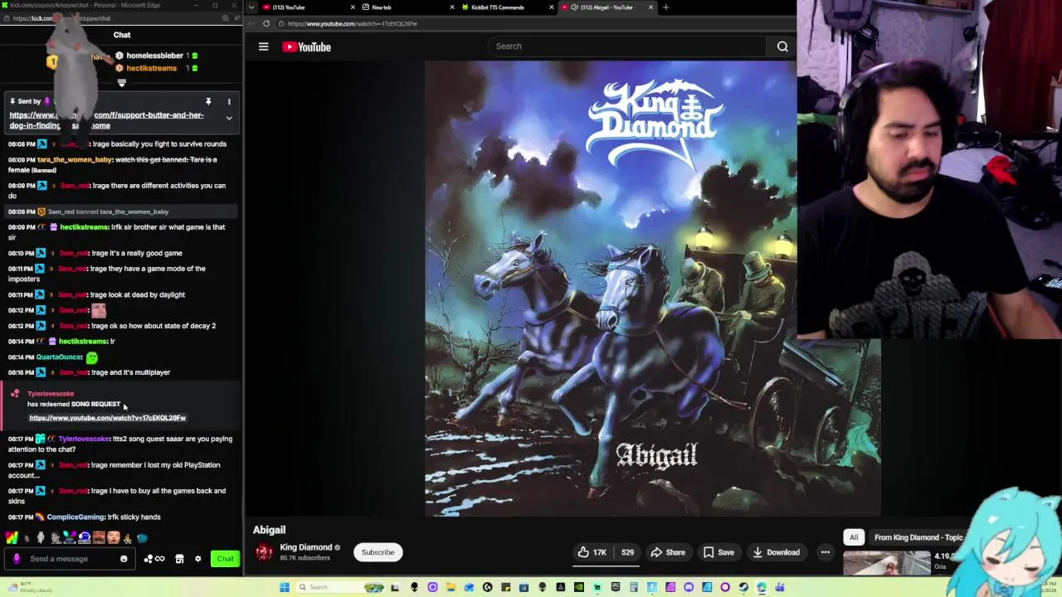Save the video to a playlist
The height and width of the screenshot is (597, 1062).
(x=718, y=552)
